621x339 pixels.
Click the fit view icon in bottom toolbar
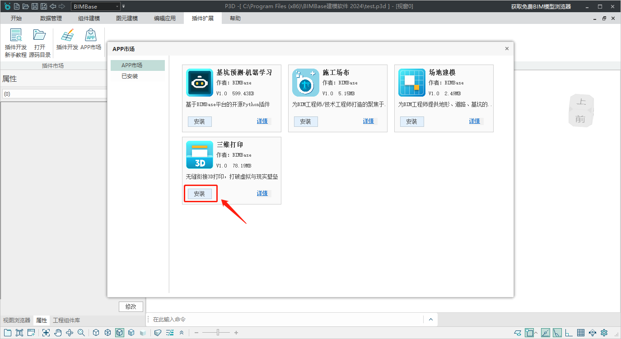pyautogui.click(x=46, y=333)
